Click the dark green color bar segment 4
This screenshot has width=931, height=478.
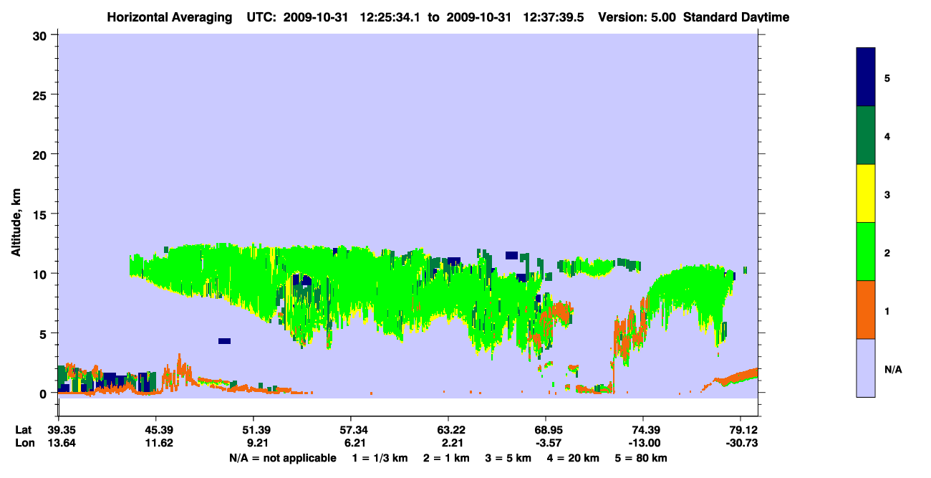tap(866, 135)
